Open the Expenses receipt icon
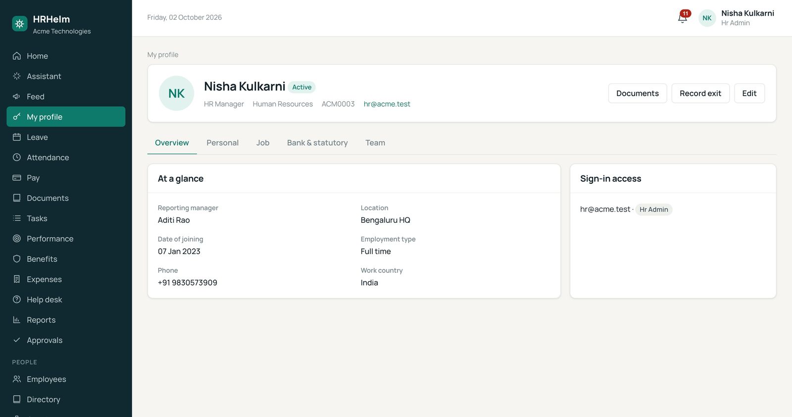 (17, 279)
